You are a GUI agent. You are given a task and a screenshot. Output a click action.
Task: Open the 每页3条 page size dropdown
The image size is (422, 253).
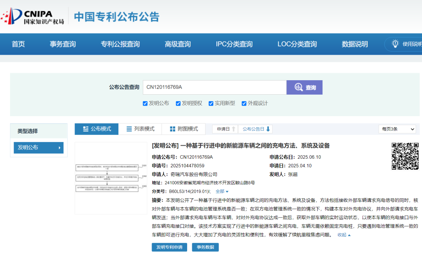coord(397,129)
